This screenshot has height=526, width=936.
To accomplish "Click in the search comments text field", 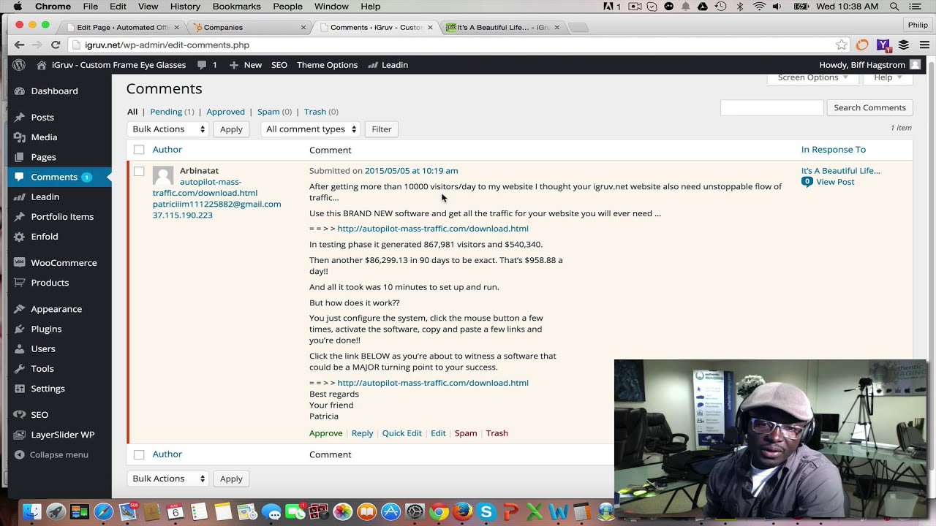I will tap(771, 107).
